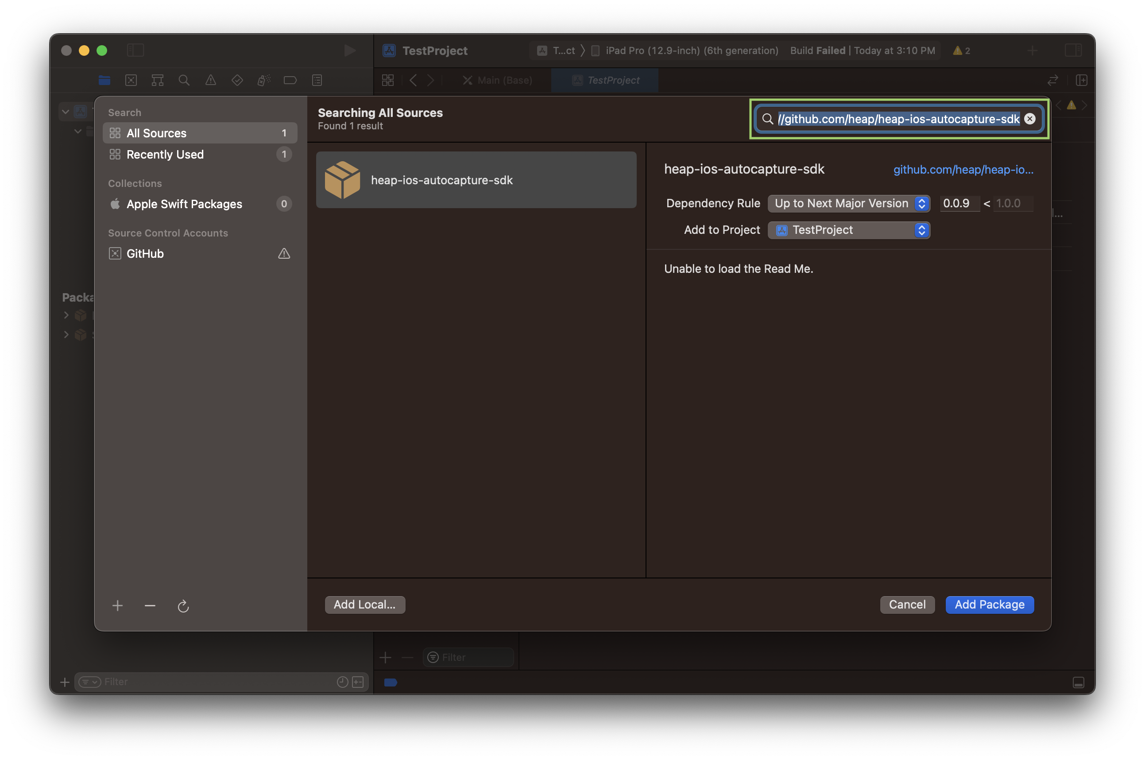The height and width of the screenshot is (760, 1145).
Task: Toggle the bottom debug area button
Action: pos(1079,682)
